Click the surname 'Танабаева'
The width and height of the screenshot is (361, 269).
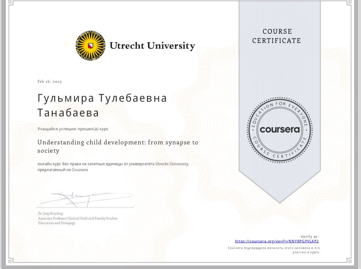click(68, 113)
